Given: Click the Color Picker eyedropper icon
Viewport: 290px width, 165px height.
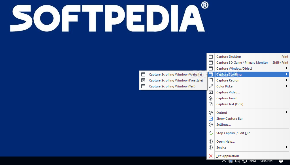Looking at the screenshot, I should click(211, 86).
